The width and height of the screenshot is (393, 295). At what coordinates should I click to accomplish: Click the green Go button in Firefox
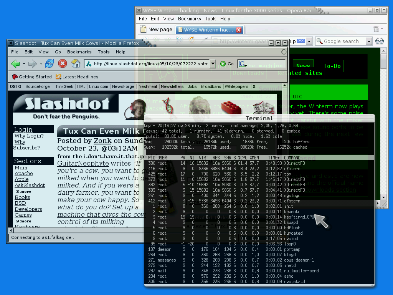point(227,64)
